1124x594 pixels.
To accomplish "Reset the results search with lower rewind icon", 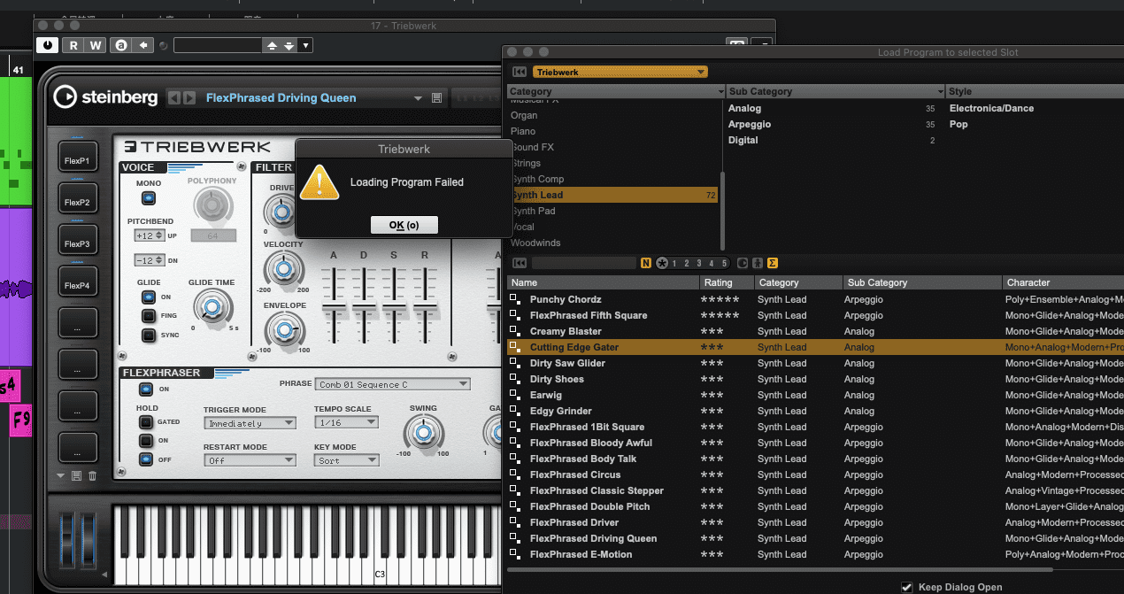I will [520, 263].
